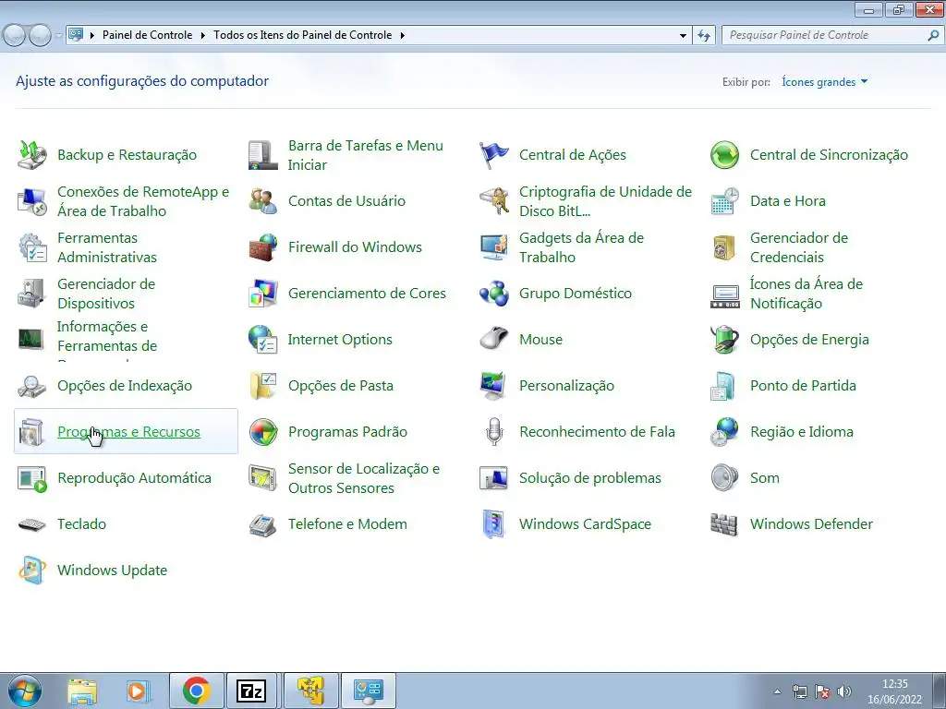This screenshot has width=946, height=709.
Task: Show hidden tray icons arrow
Action: point(777,691)
